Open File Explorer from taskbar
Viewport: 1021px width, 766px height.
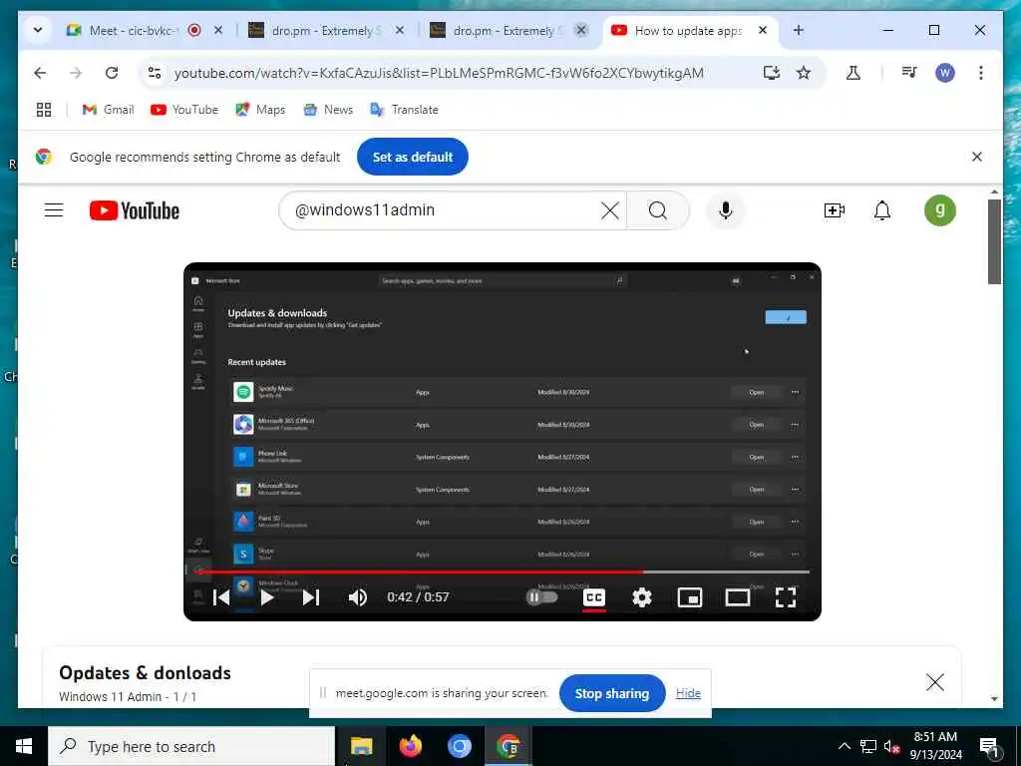[x=361, y=746]
